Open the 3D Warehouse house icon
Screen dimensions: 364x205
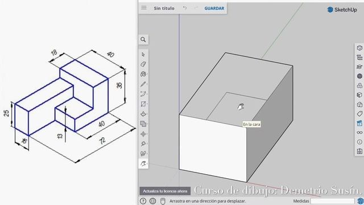(x=359, y=104)
